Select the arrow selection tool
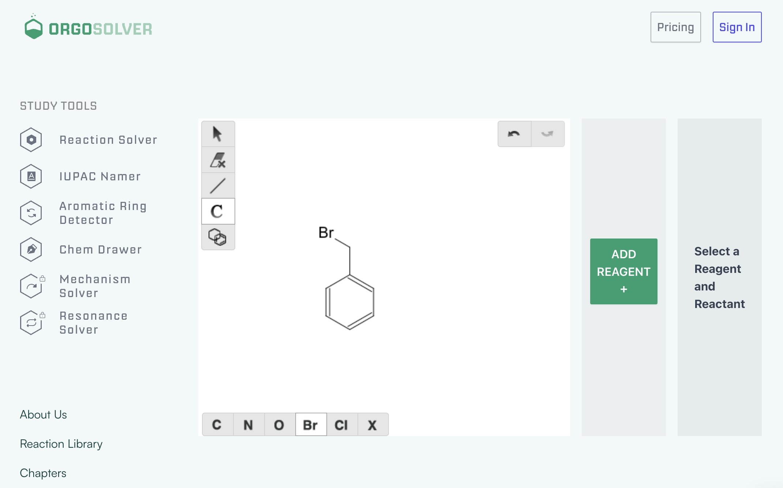This screenshot has height=488, width=783. coord(218,134)
